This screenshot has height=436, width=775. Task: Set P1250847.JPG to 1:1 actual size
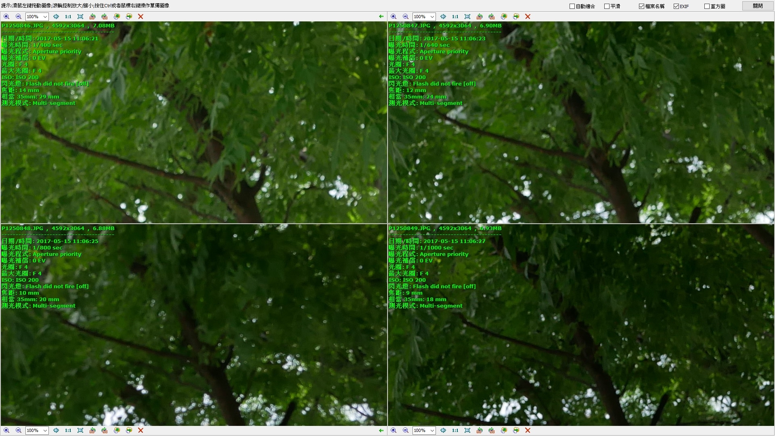pyautogui.click(x=455, y=17)
